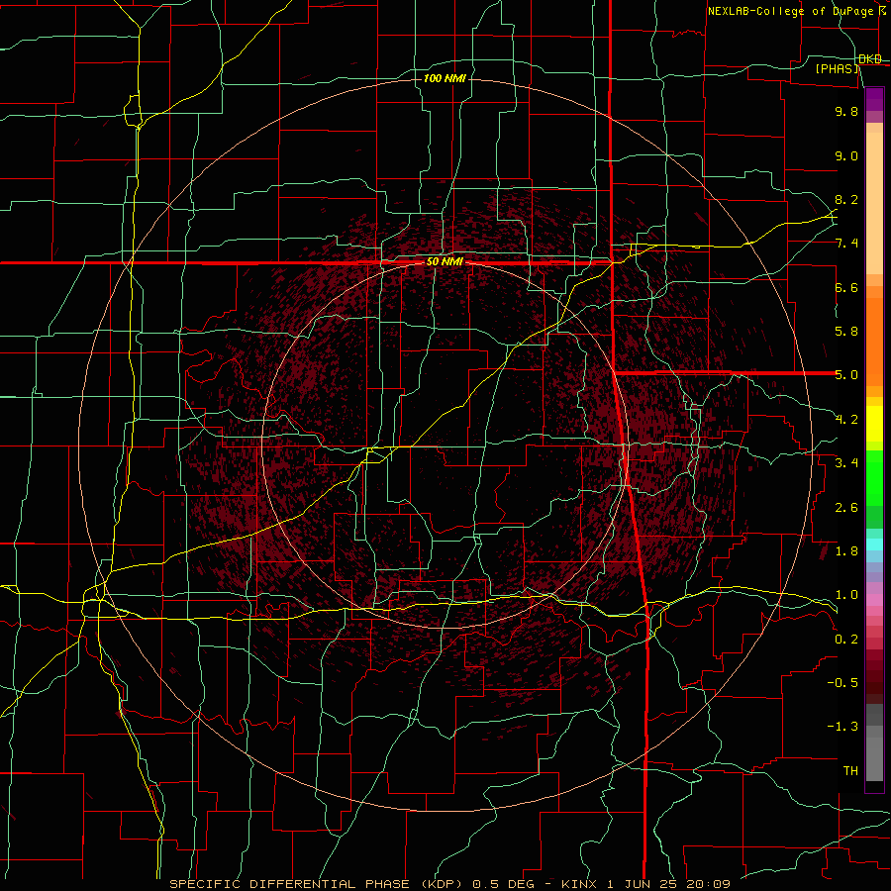Image resolution: width=891 pixels, height=891 pixels.
Task: Click the small logo after DuPage text
Action: (882, 10)
